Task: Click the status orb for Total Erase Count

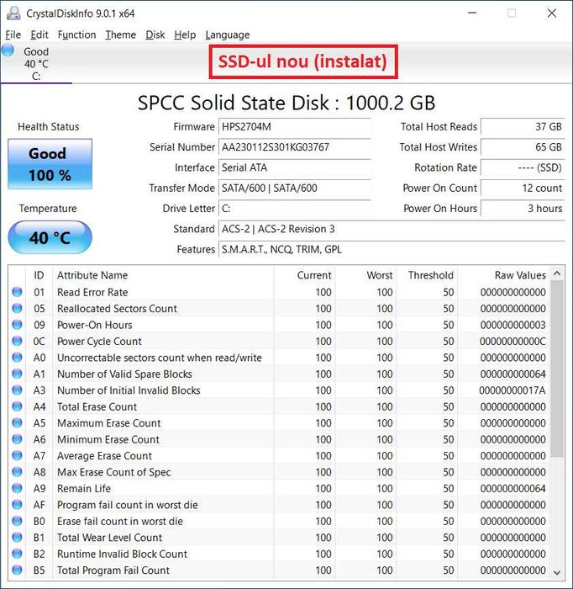Action: (x=17, y=407)
